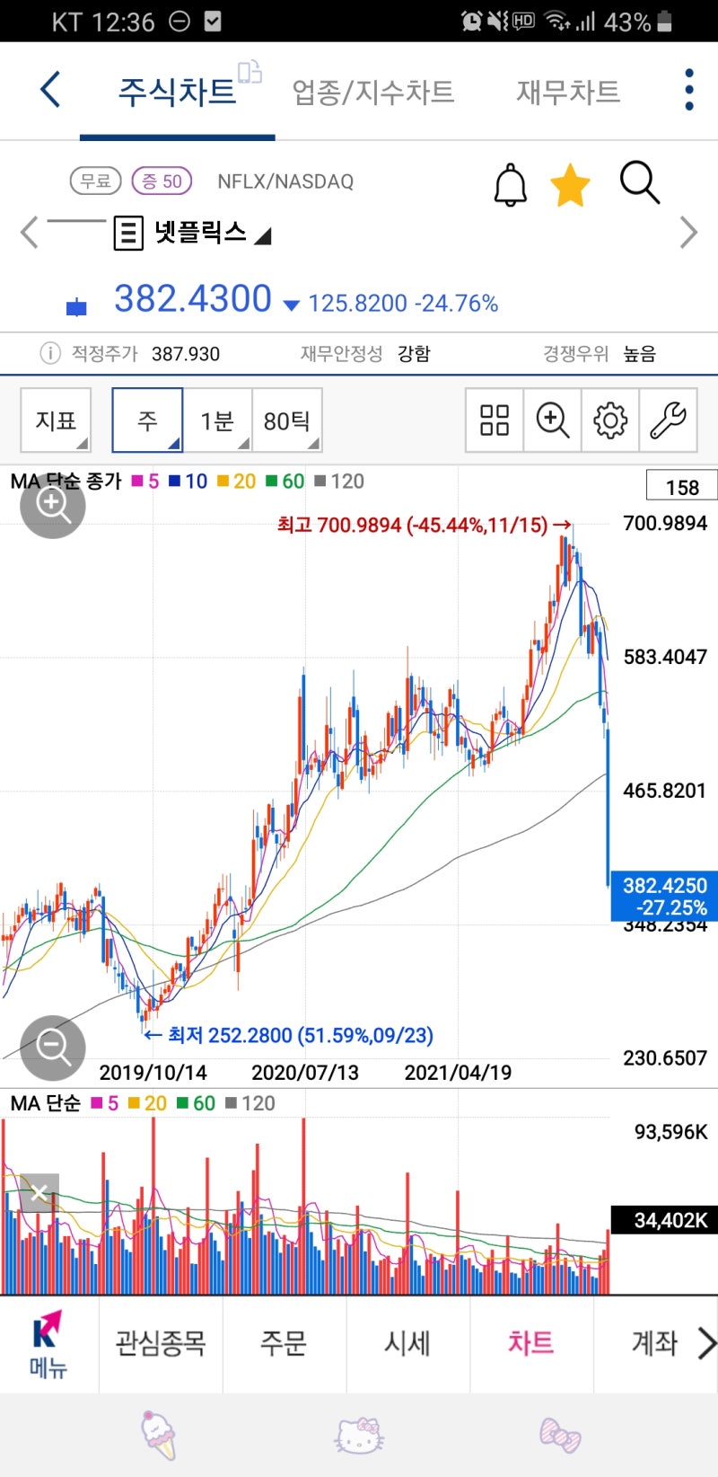Go back with the left arrow icon

tap(51, 90)
